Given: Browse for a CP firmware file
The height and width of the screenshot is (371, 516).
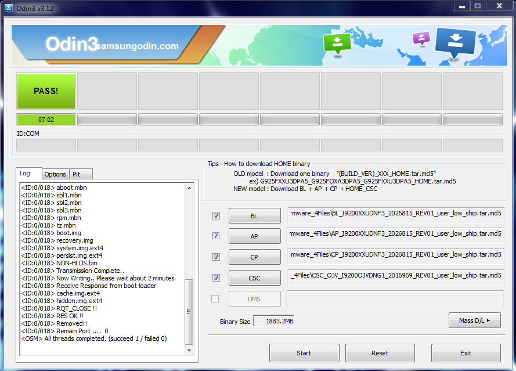Looking at the screenshot, I should pyautogui.click(x=255, y=257).
